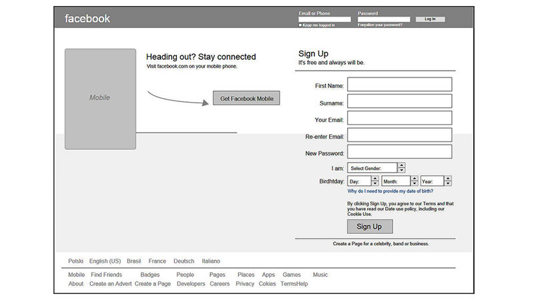Click the Day stepper arrows
The height and width of the screenshot is (300, 534).
coord(375,181)
